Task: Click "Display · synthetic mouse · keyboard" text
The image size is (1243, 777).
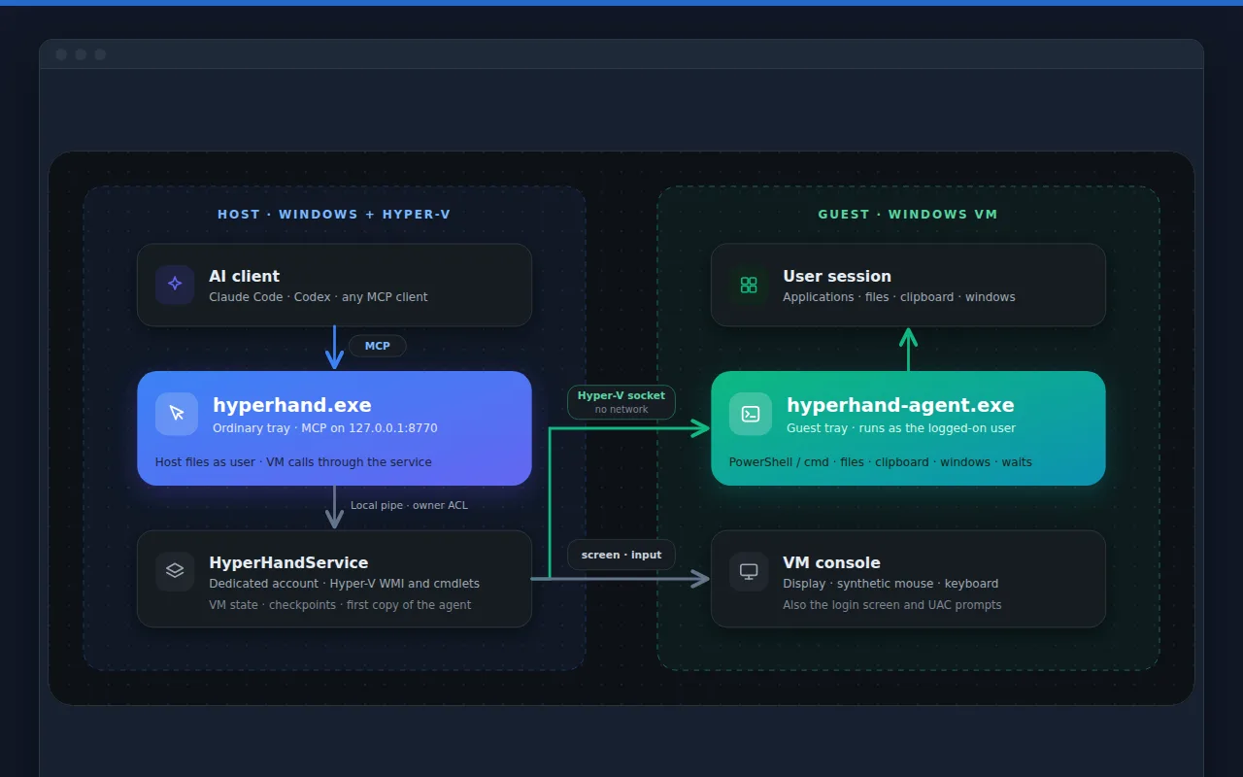Action: pyautogui.click(x=890, y=584)
